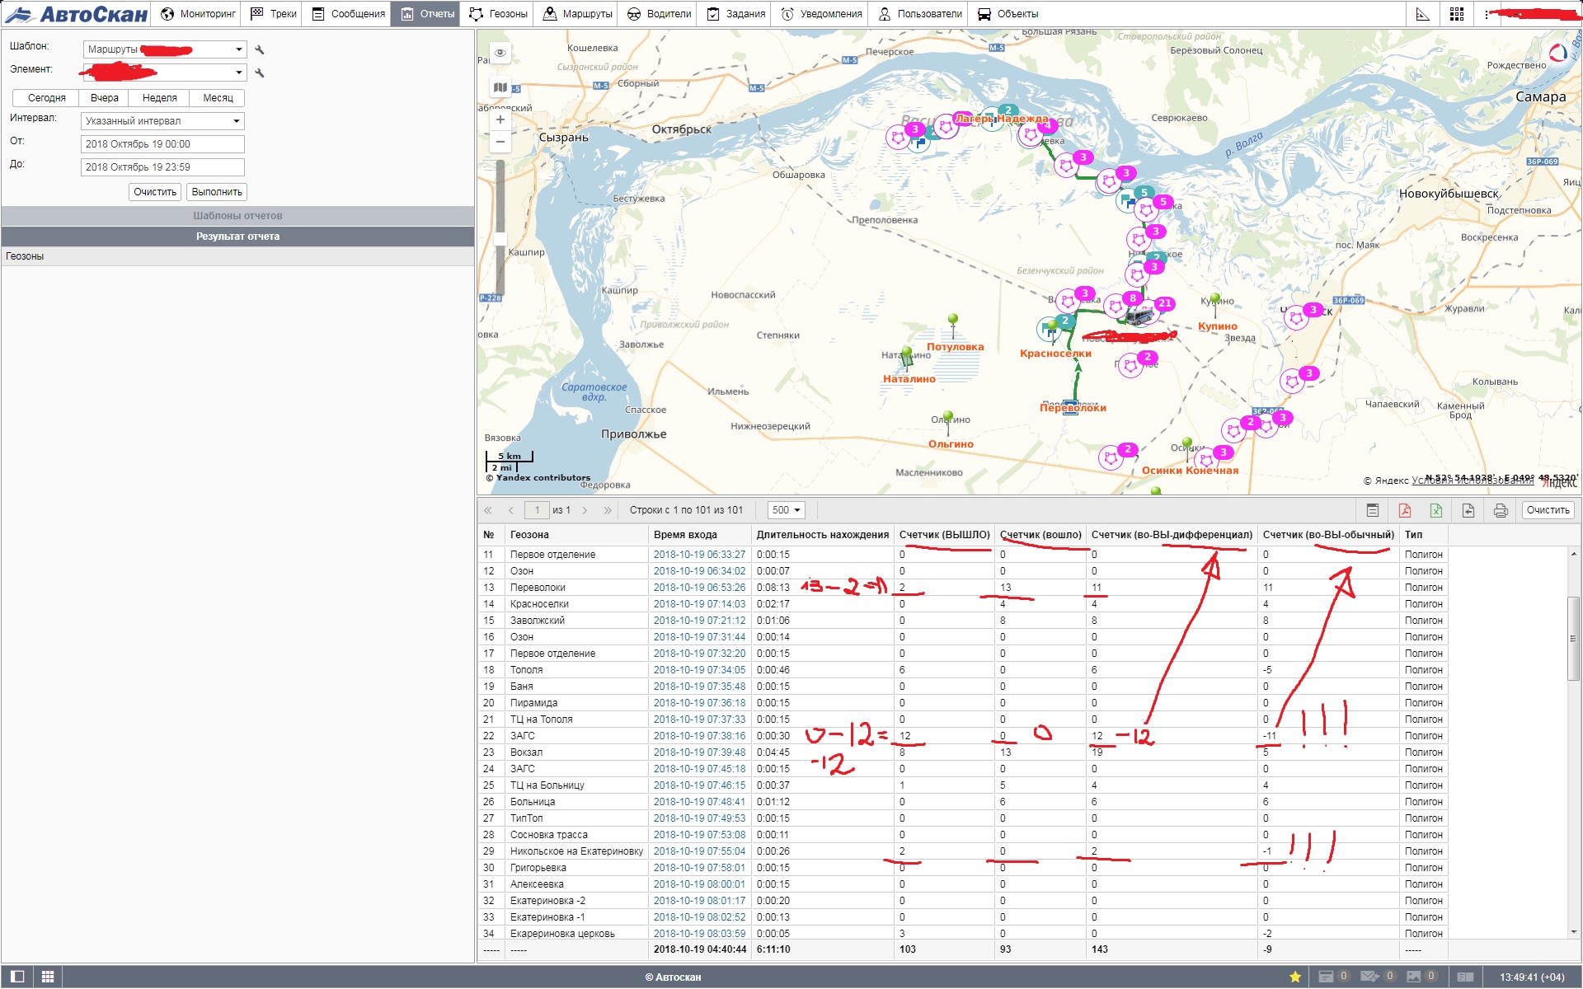Expand the Интервал dropdown
The width and height of the screenshot is (1583, 989).
(x=163, y=121)
